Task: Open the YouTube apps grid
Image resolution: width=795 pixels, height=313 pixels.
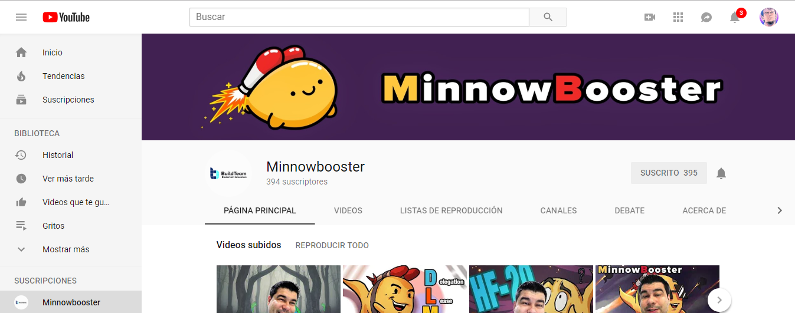Action: pyautogui.click(x=678, y=17)
